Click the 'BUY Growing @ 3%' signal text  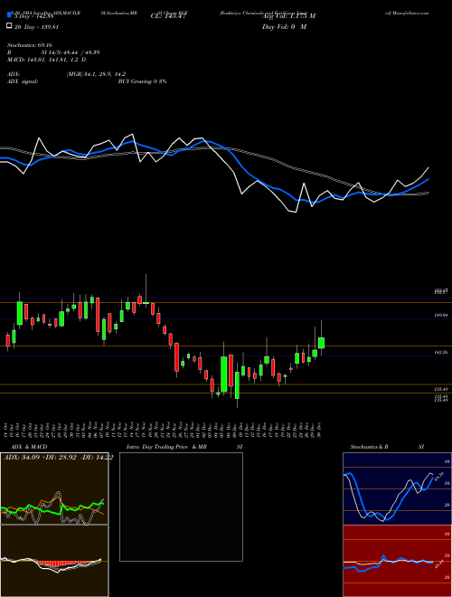click(x=142, y=81)
